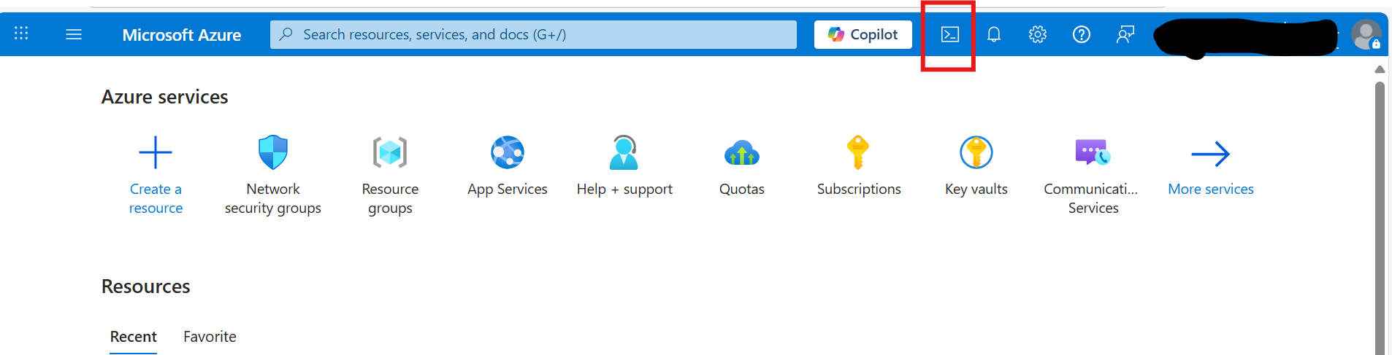Switch to the Recent tab

click(134, 337)
